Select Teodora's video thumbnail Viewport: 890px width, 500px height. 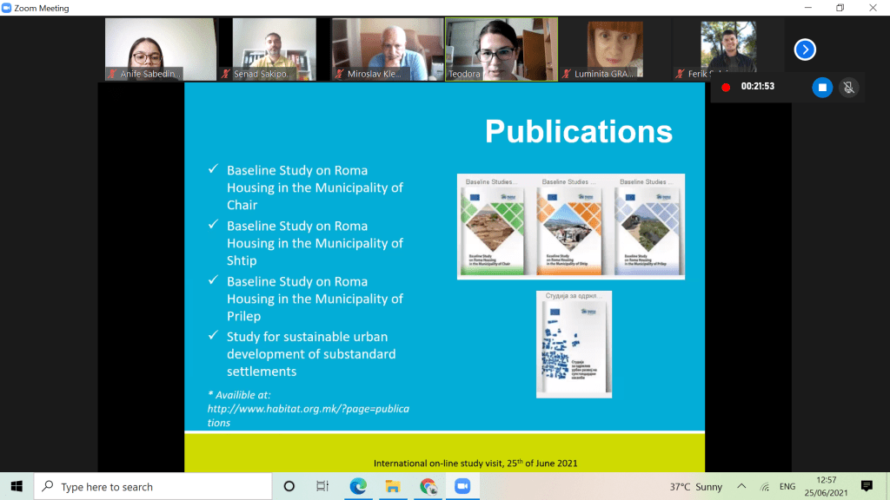[501, 49]
